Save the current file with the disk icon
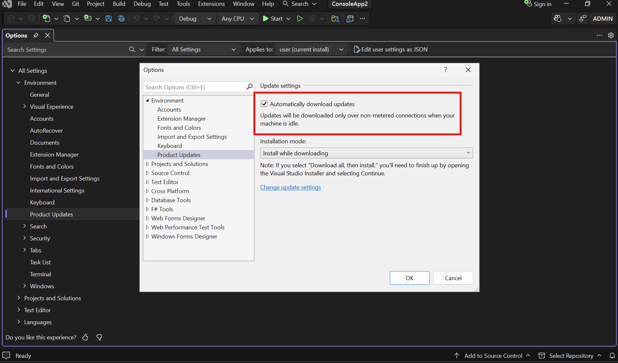Viewport: 618px width, 363px height. tap(109, 18)
